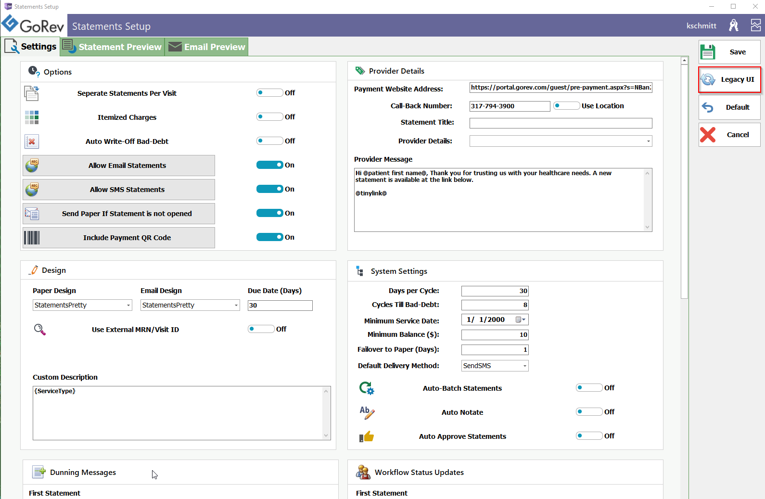Click the Minimum Balance field
The width and height of the screenshot is (765, 499).
[495, 335]
